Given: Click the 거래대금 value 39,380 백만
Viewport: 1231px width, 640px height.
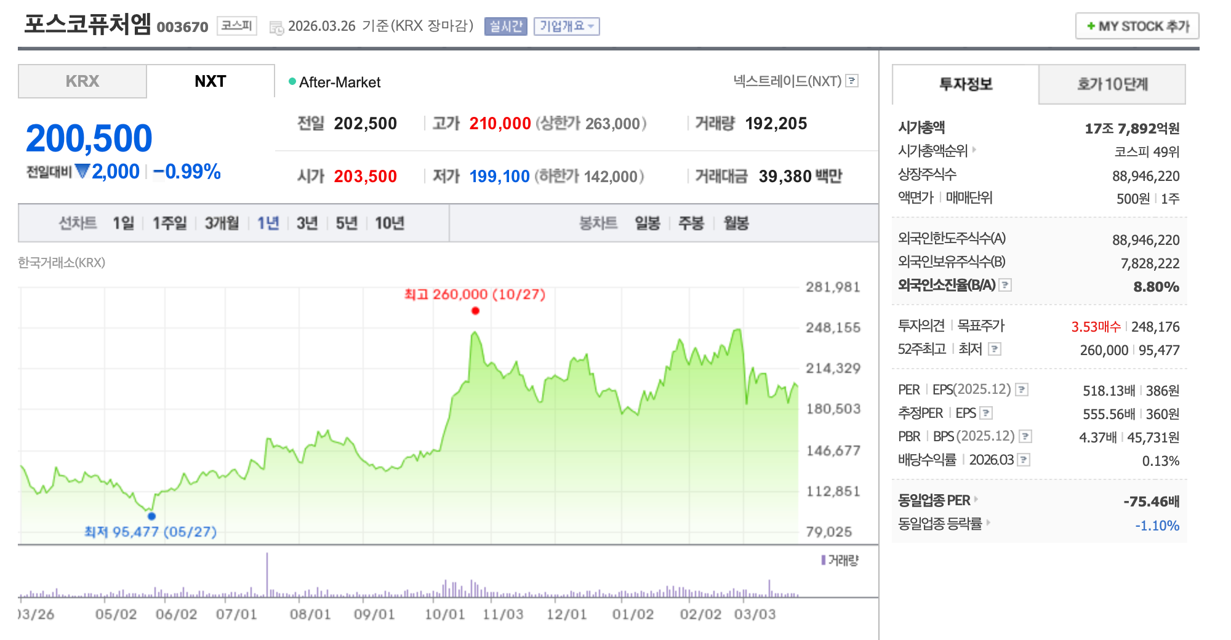Looking at the screenshot, I should coord(800,177).
